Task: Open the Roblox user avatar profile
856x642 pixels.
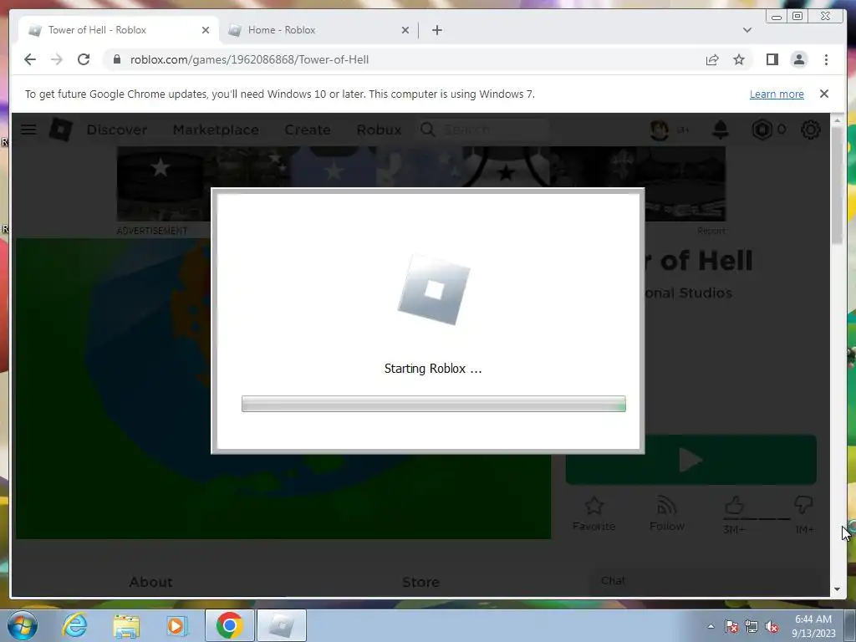Action: tap(660, 130)
